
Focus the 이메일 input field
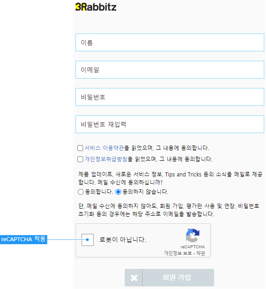(x=170, y=70)
